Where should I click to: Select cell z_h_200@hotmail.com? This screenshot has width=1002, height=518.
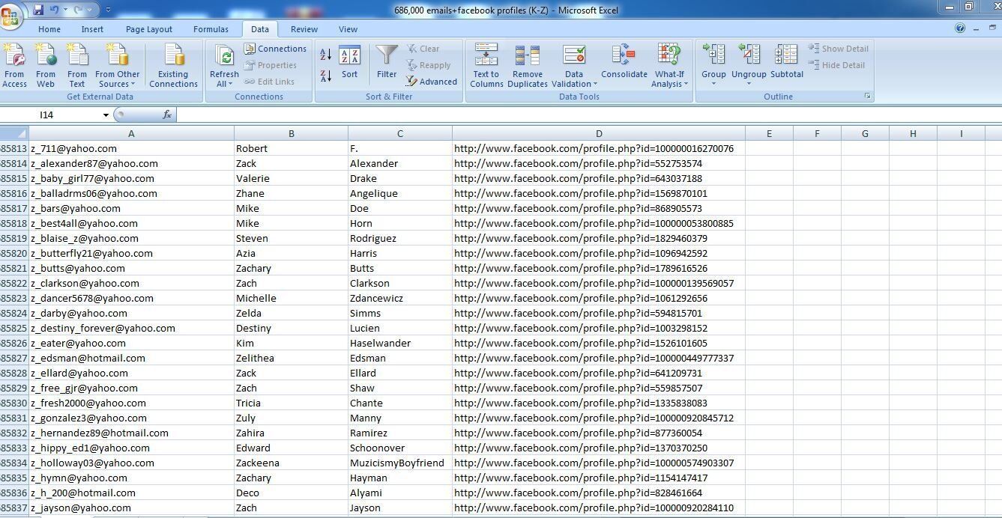coord(131,493)
